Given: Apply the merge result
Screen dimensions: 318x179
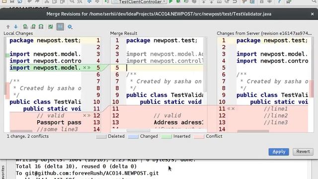Looking at the screenshot, I should tap(279, 152).
